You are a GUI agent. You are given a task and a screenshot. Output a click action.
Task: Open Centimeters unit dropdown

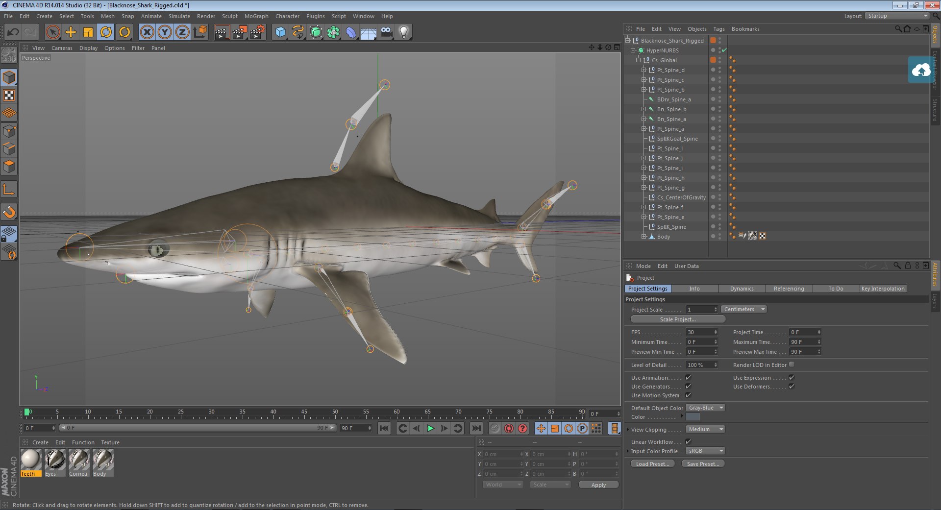coord(743,309)
